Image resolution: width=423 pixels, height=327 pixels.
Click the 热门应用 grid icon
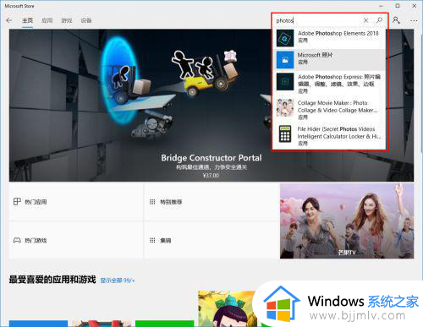click(17, 202)
